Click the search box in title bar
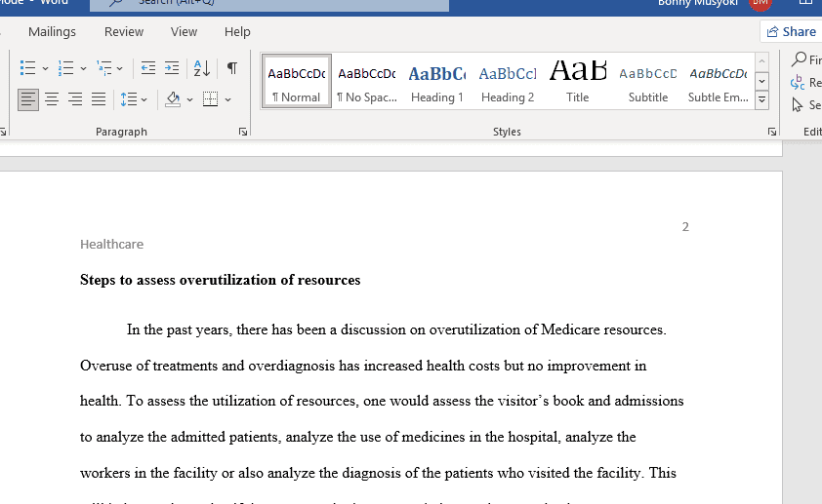822x504 pixels. tap(269, 4)
